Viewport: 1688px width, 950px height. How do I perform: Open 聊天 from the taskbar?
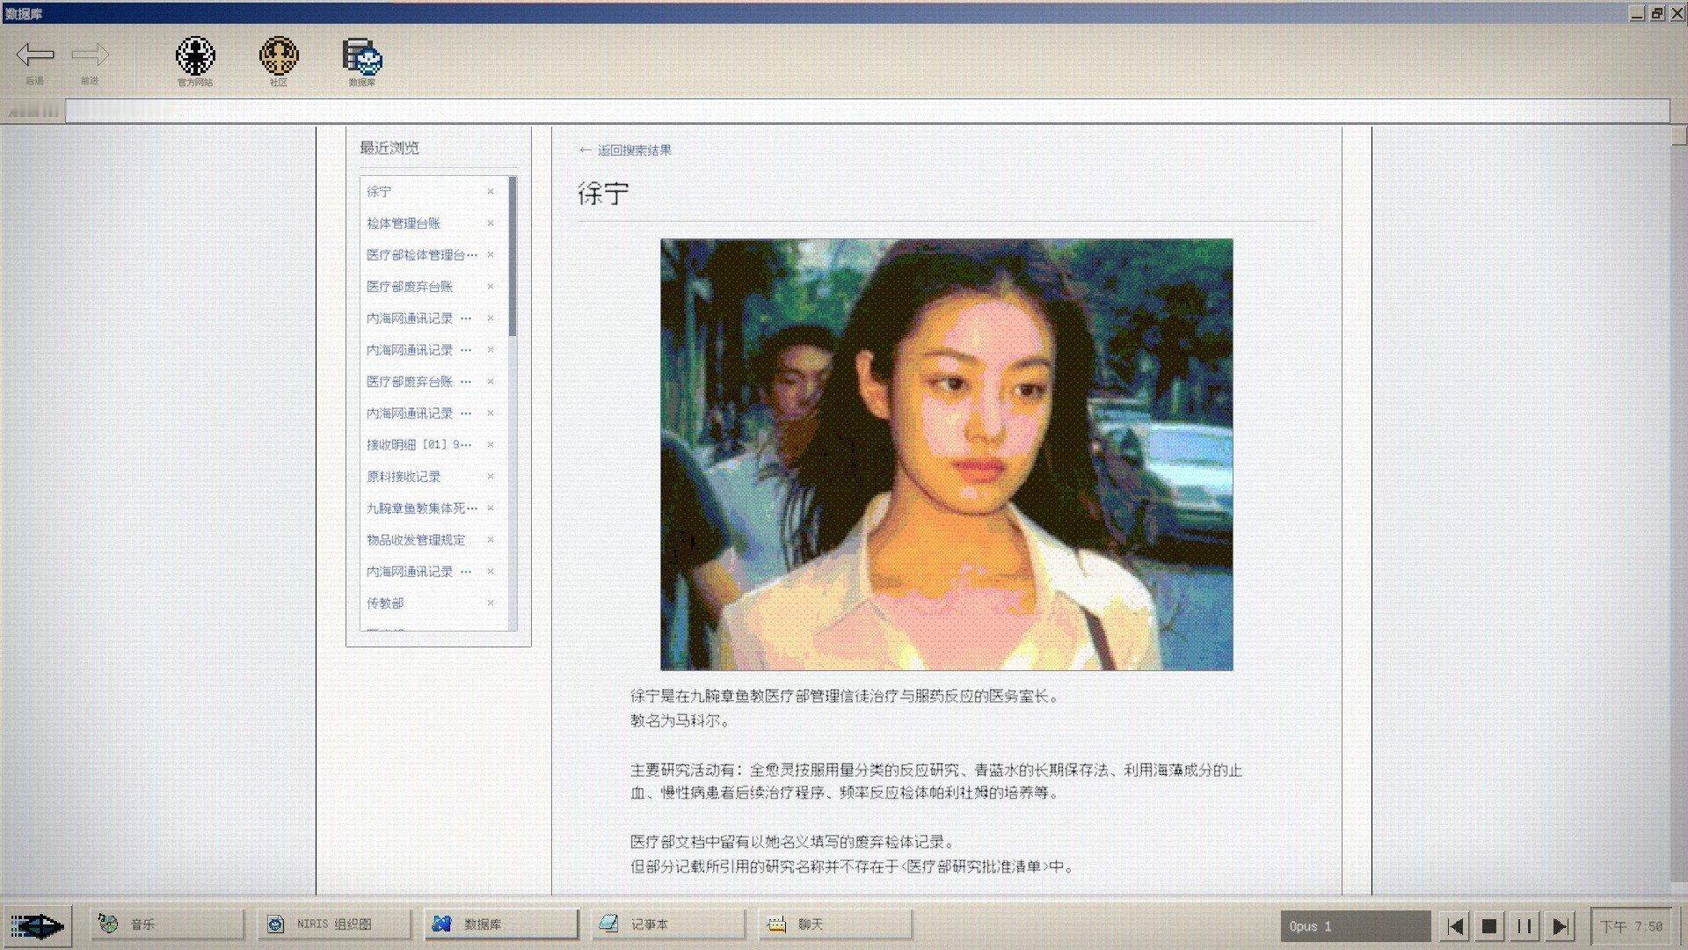point(835,924)
